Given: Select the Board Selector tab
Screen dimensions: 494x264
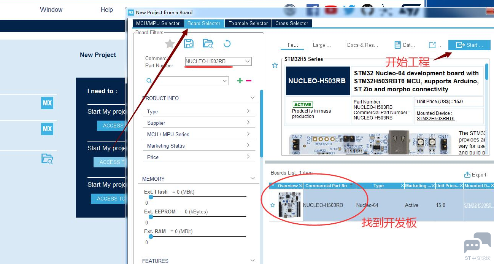Looking at the screenshot, I should pyautogui.click(x=204, y=23).
